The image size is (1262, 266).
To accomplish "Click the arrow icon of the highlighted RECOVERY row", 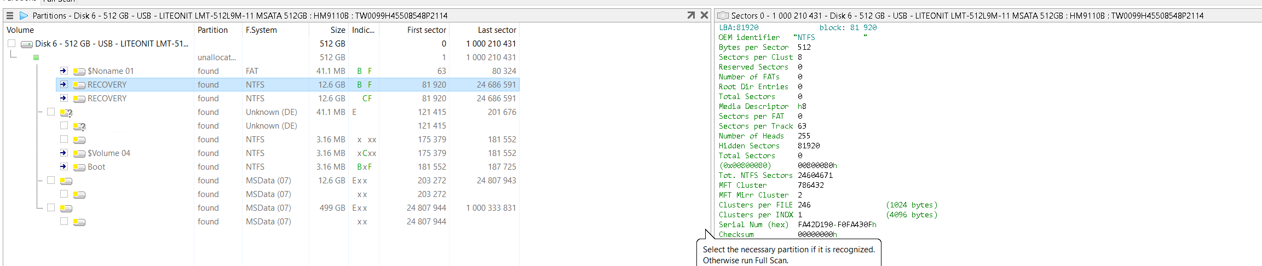I will click(64, 84).
